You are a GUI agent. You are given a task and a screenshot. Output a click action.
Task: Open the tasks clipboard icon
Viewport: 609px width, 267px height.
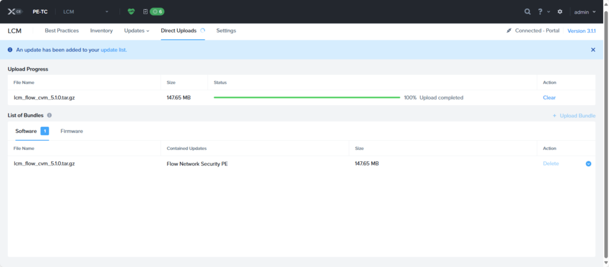pos(145,12)
